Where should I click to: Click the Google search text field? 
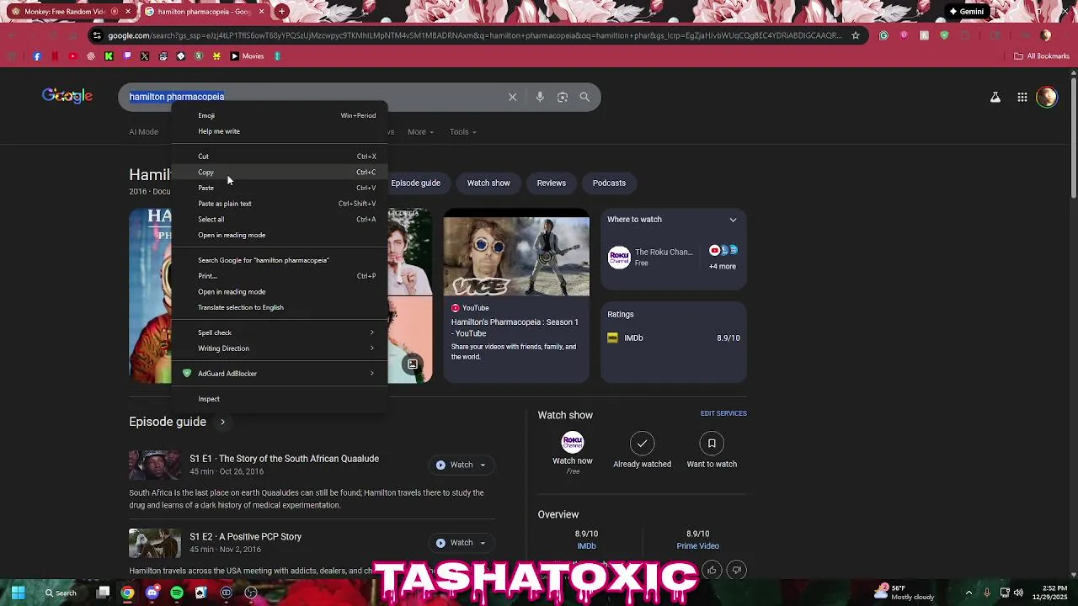(312, 97)
